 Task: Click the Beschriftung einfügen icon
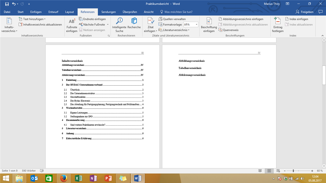point(209,25)
